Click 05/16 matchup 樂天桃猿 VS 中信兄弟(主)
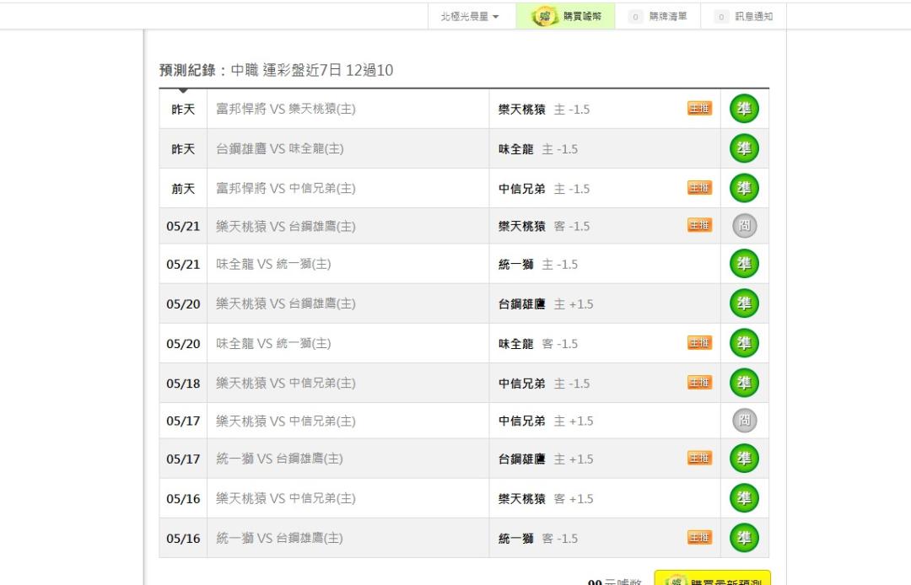Image resolution: width=911 pixels, height=585 pixels. (286, 498)
